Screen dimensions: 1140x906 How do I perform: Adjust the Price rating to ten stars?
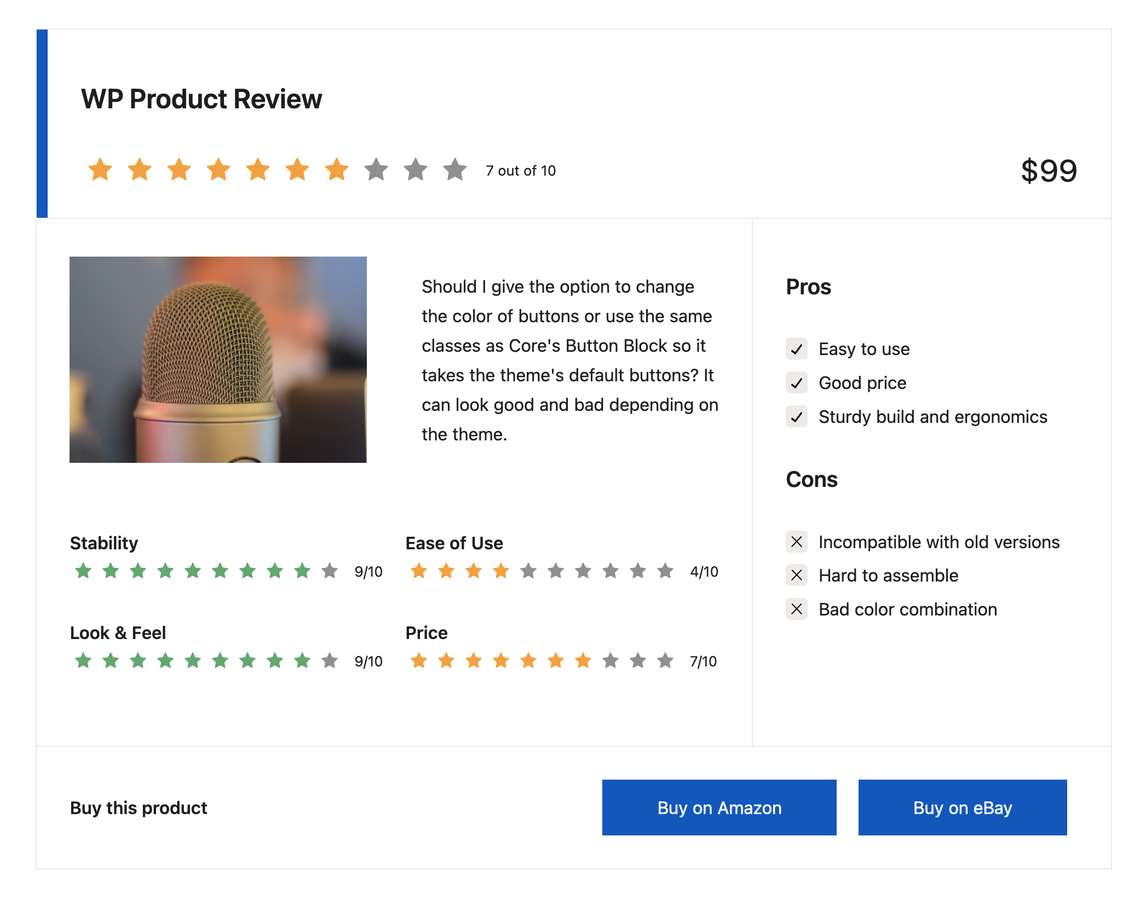pos(666,661)
